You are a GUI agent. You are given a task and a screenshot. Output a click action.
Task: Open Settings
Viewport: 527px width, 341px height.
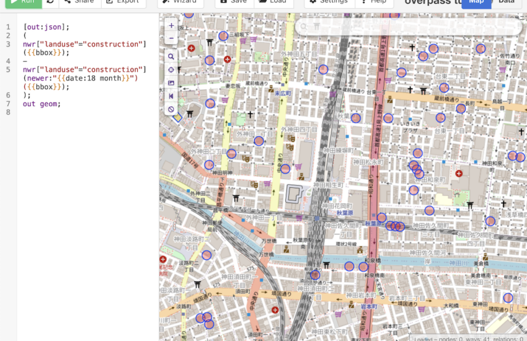(x=329, y=2)
